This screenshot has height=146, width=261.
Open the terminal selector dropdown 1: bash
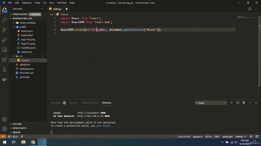[x=210, y=103]
